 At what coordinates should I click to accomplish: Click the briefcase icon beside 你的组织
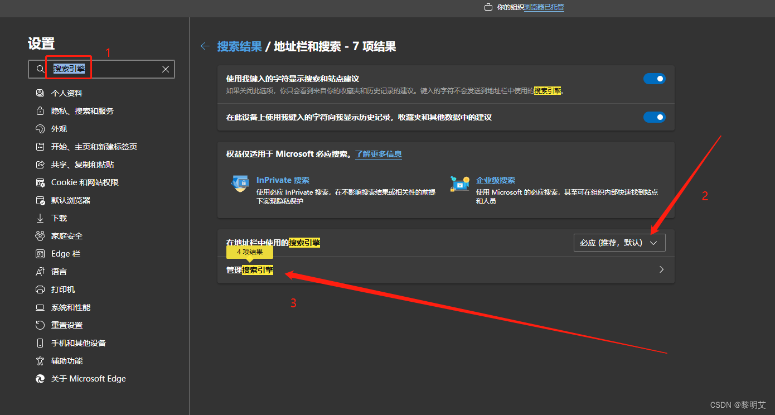pyautogui.click(x=488, y=7)
